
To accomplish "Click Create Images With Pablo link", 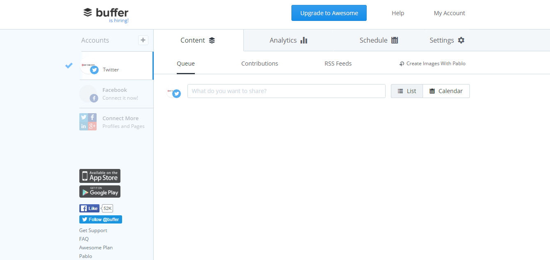I will pos(432,64).
